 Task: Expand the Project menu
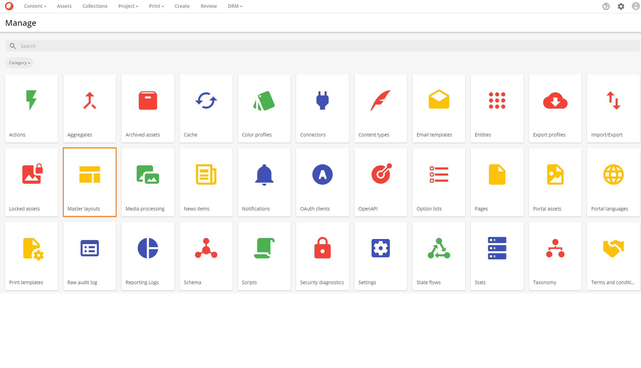click(128, 6)
